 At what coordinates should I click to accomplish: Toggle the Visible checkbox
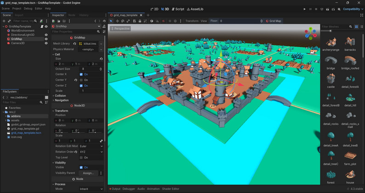pos(81,167)
